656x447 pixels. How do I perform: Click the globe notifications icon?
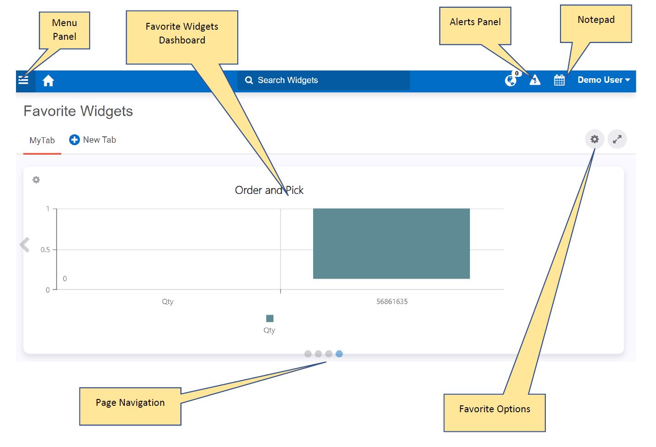pyautogui.click(x=511, y=81)
